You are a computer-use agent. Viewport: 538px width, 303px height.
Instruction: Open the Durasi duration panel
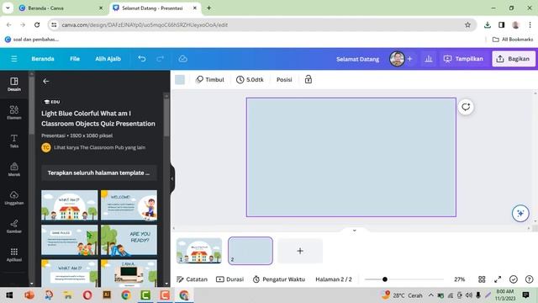click(229, 279)
